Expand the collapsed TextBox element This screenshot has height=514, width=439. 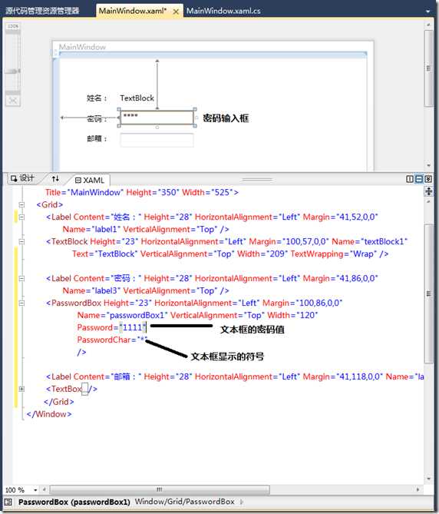(x=21, y=389)
